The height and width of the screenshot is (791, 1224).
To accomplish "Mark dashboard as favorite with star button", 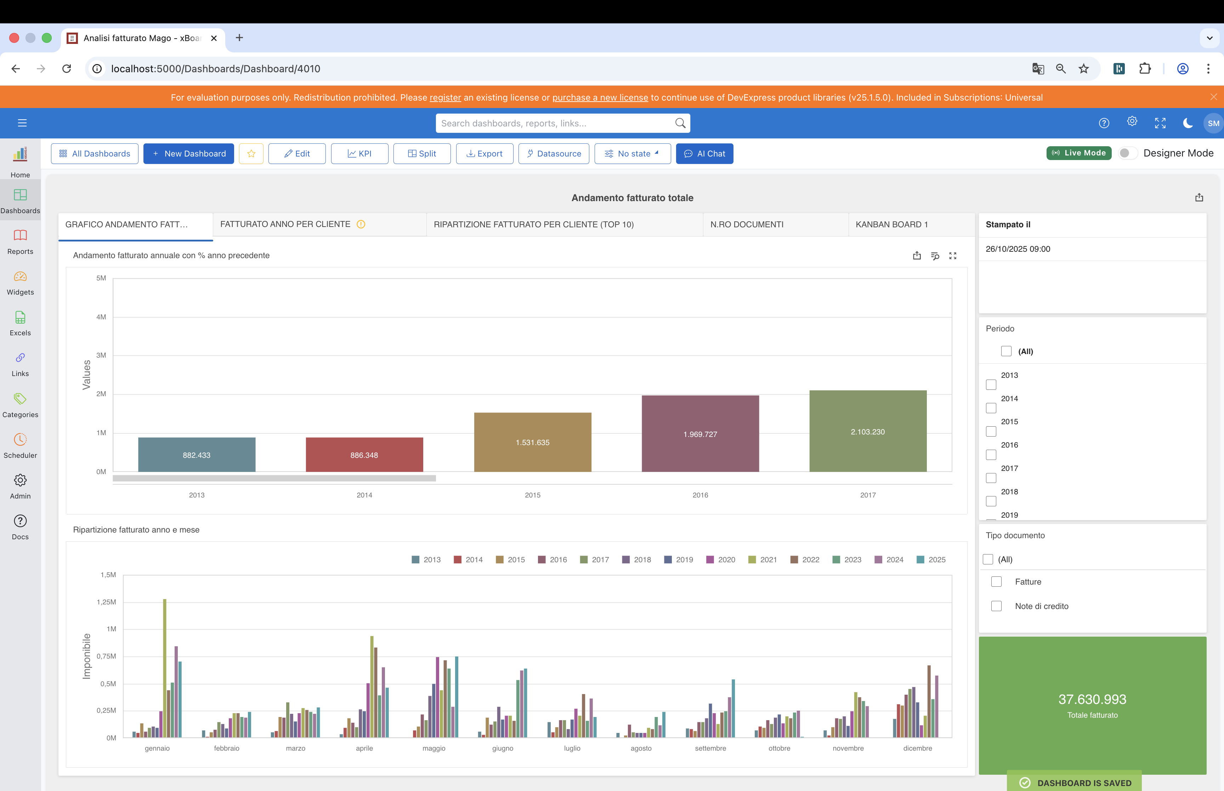I will 251,154.
